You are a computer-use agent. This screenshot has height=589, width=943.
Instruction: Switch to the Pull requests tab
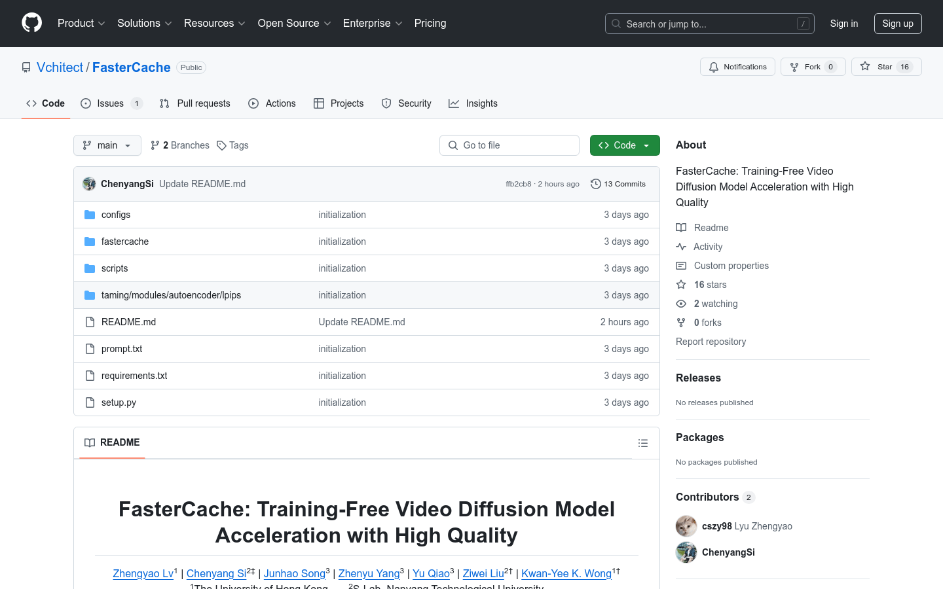pyautogui.click(x=195, y=103)
